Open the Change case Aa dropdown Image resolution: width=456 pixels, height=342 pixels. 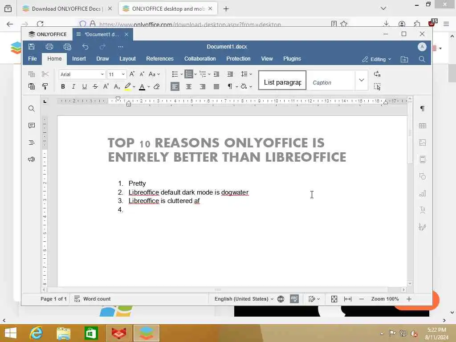(154, 74)
